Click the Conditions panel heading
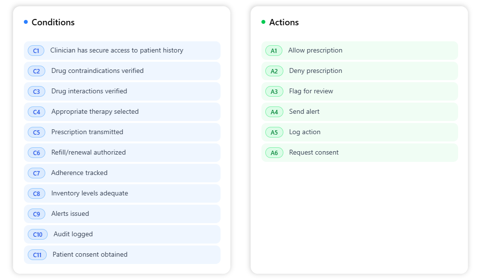 (53, 22)
